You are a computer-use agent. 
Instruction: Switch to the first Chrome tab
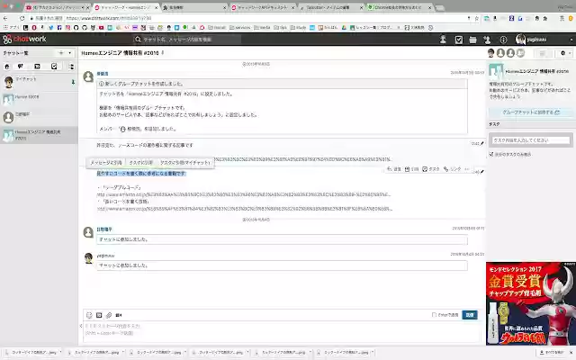tap(57, 7)
